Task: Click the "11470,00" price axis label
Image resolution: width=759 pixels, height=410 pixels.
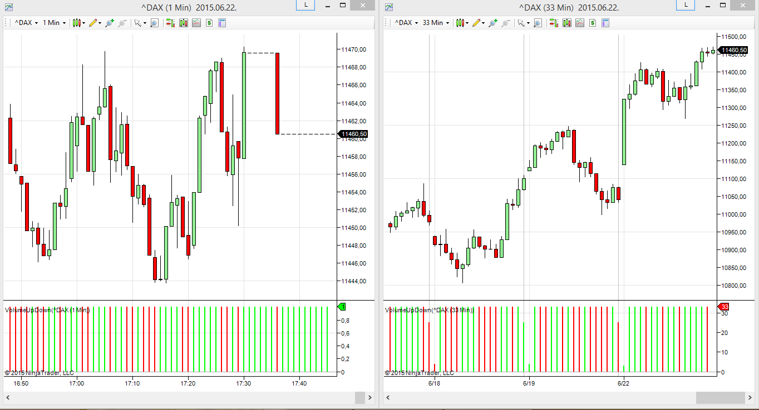Action: 354,49
